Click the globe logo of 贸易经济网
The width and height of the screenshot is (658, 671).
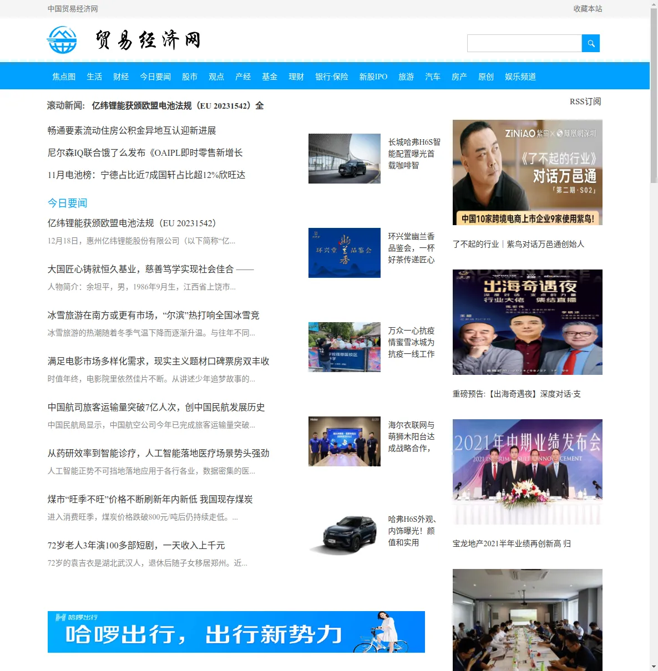pos(62,40)
